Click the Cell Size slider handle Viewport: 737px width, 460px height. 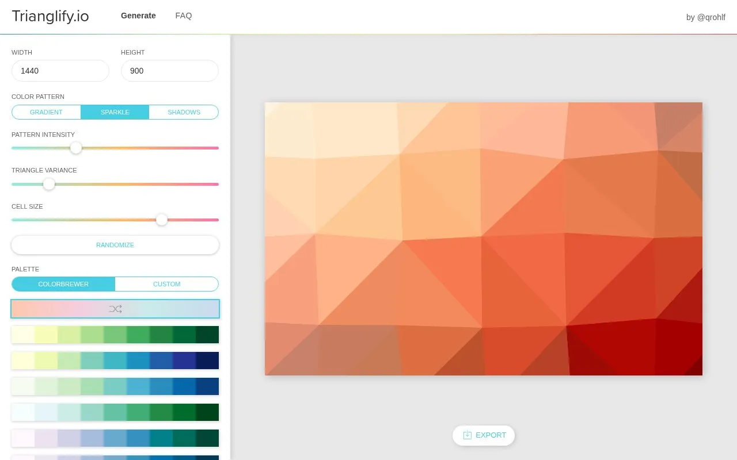[x=162, y=220]
